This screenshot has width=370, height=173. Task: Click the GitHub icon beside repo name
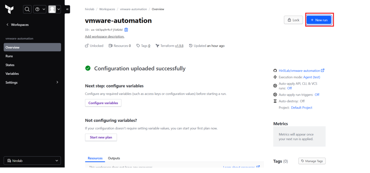click(x=275, y=70)
